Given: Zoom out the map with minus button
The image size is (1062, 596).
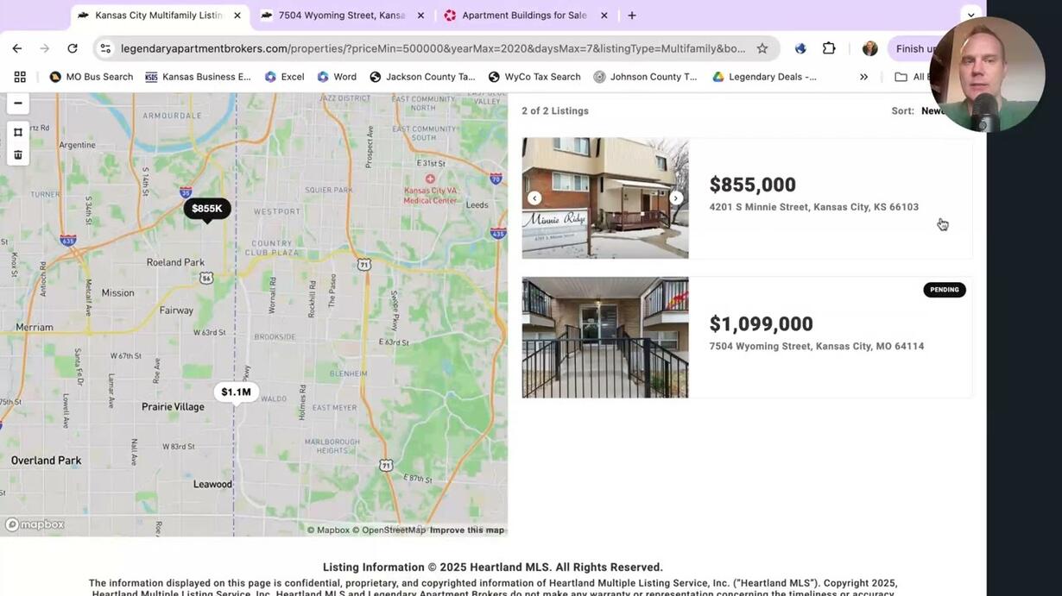Looking at the screenshot, I should [17, 103].
